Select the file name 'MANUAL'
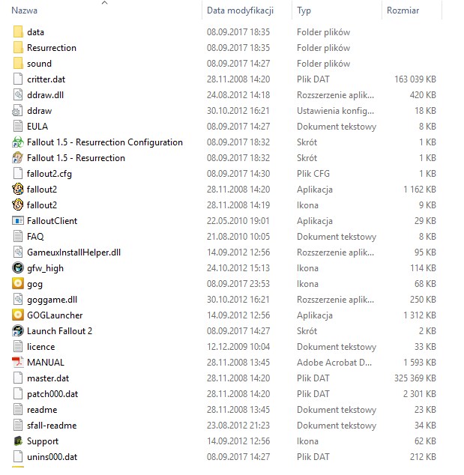Image resolution: width=464 pixels, height=475 pixels. [x=46, y=363]
